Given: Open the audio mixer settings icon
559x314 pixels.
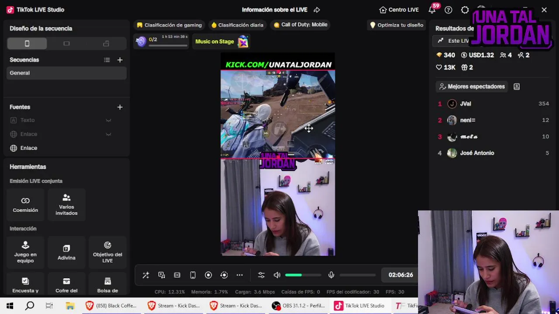Looking at the screenshot, I should point(261,275).
